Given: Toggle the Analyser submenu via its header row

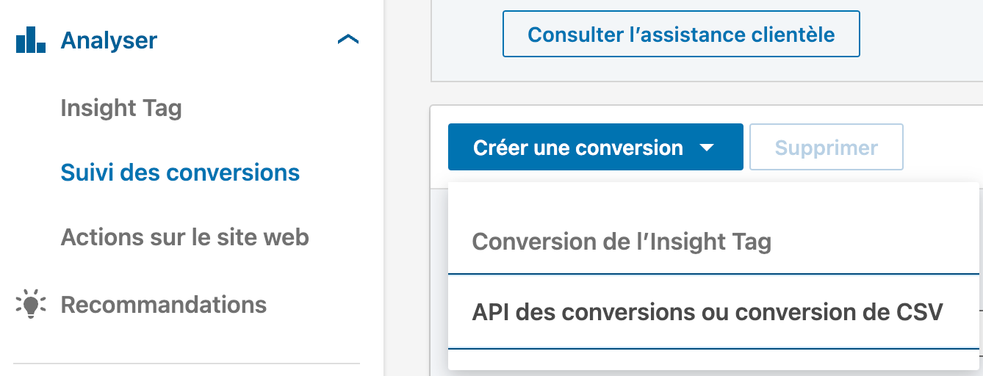Looking at the screenshot, I should coord(187,40).
